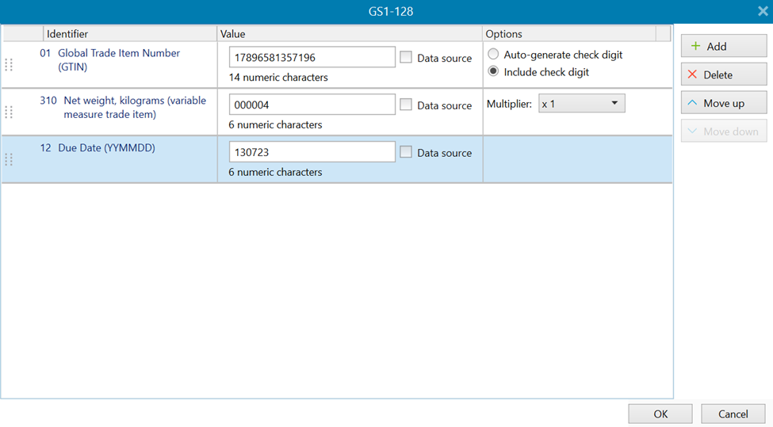Confirm the dialog with OK
The image size is (773, 427).
[x=660, y=414]
